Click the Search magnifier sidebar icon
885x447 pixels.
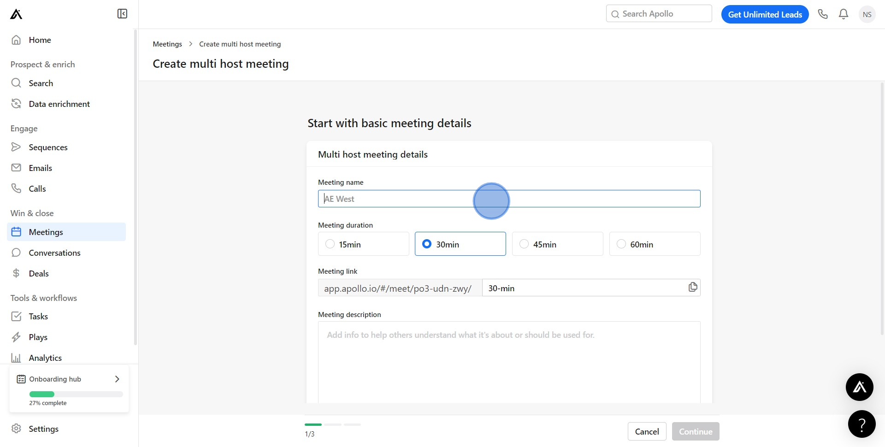(16, 83)
